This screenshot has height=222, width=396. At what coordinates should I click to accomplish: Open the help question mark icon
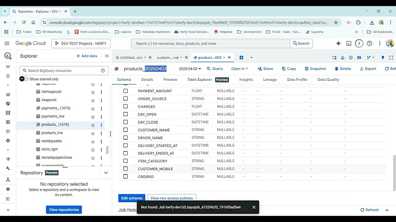point(369,43)
